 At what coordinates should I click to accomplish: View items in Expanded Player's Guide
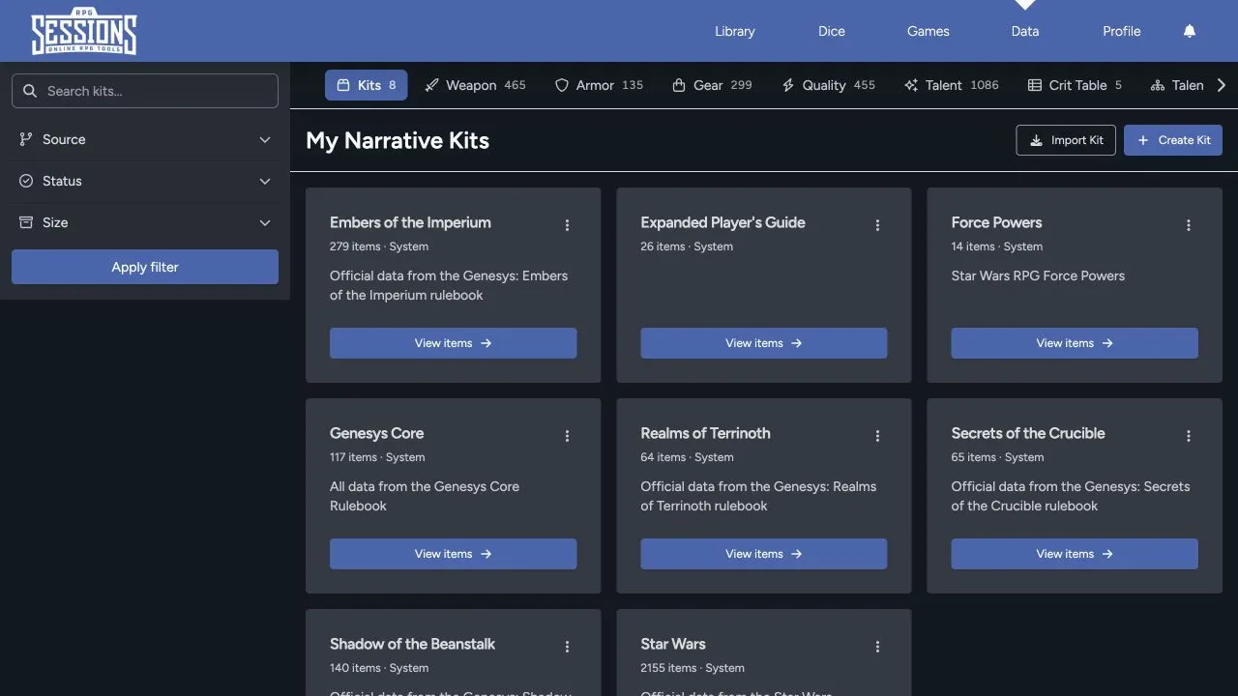pos(764,343)
